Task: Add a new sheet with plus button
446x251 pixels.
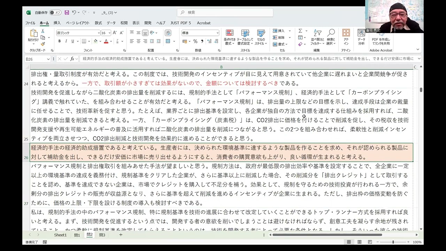Action: tap(121, 235)
